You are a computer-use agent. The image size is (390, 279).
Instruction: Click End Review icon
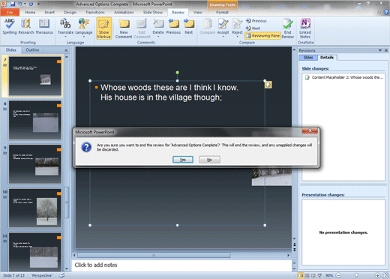pyautogui.click(x=288, y=28)
